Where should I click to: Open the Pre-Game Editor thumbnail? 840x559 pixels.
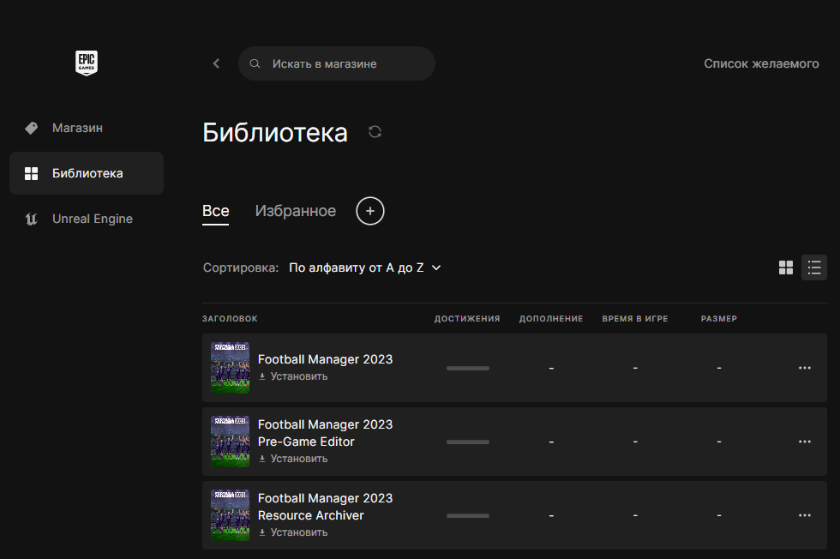[231, 442]
